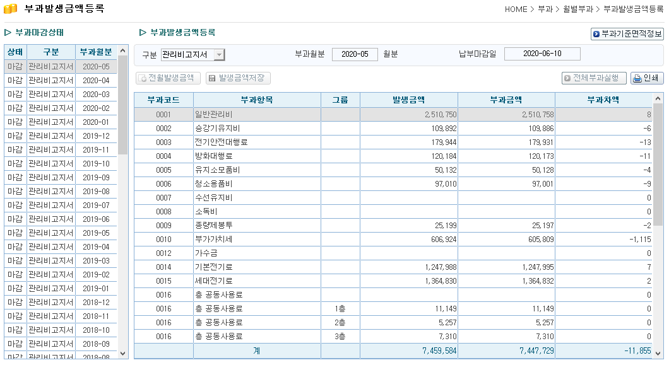
Task: Open 부과기준면적정보 button
Action: pyautogui.click(x=627, y=33)
